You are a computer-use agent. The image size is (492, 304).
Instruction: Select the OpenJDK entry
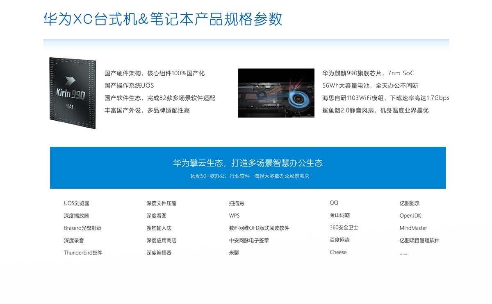click(410, 216)
